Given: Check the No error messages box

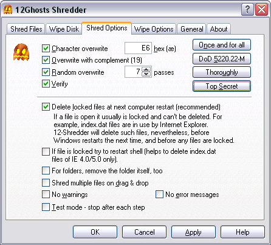Looking at the screenshot, I should point(159,194).
